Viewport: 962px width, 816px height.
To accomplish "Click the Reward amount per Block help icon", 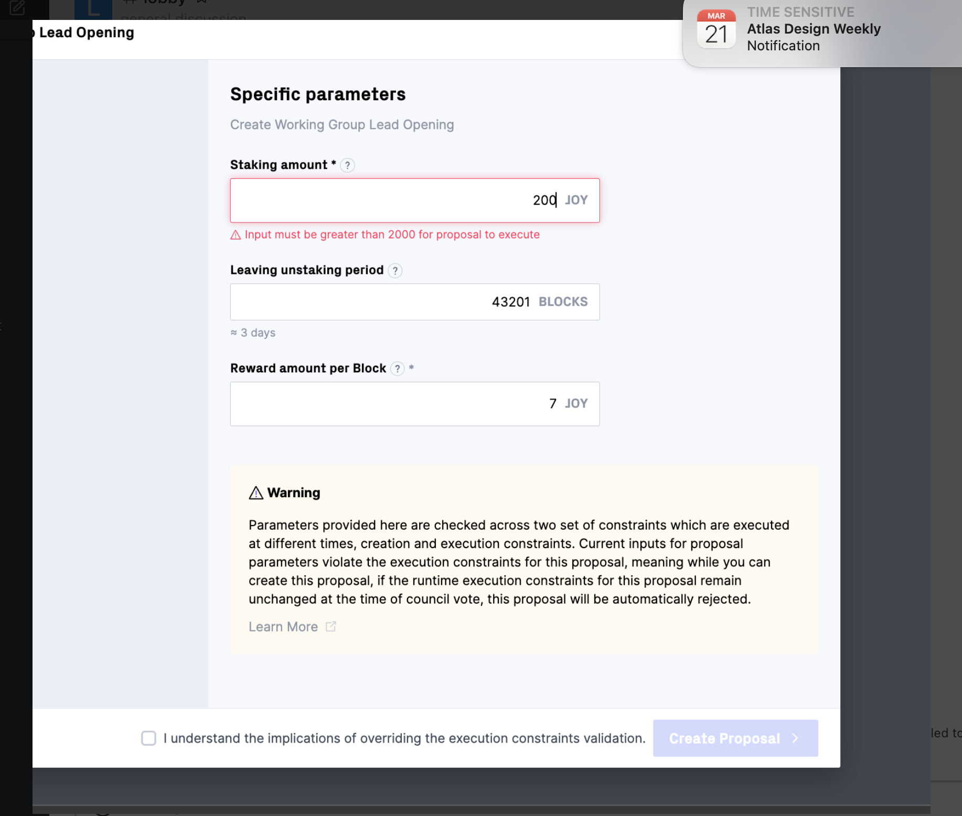I will pyautogui.click(x=398, y=369).
